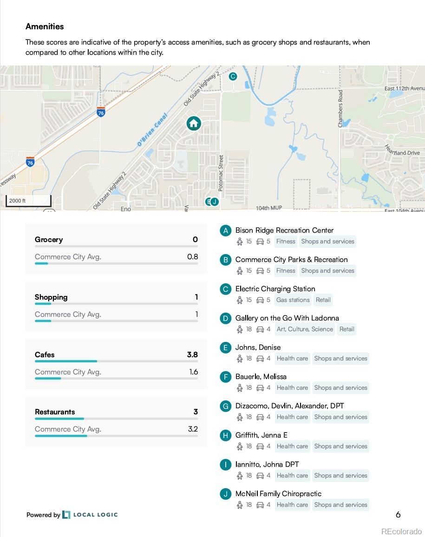Viewport: 425px width, 537px height.
Task: Click the Cafes score bar
Action: point(116,361)
